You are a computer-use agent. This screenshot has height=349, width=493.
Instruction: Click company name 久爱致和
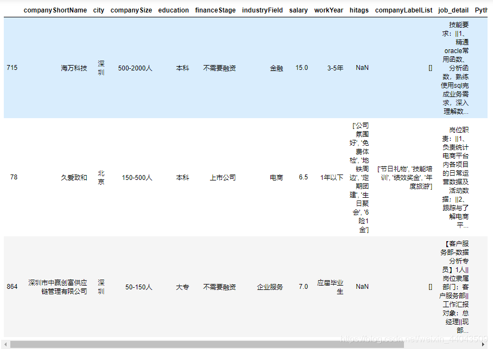[74, 178]
